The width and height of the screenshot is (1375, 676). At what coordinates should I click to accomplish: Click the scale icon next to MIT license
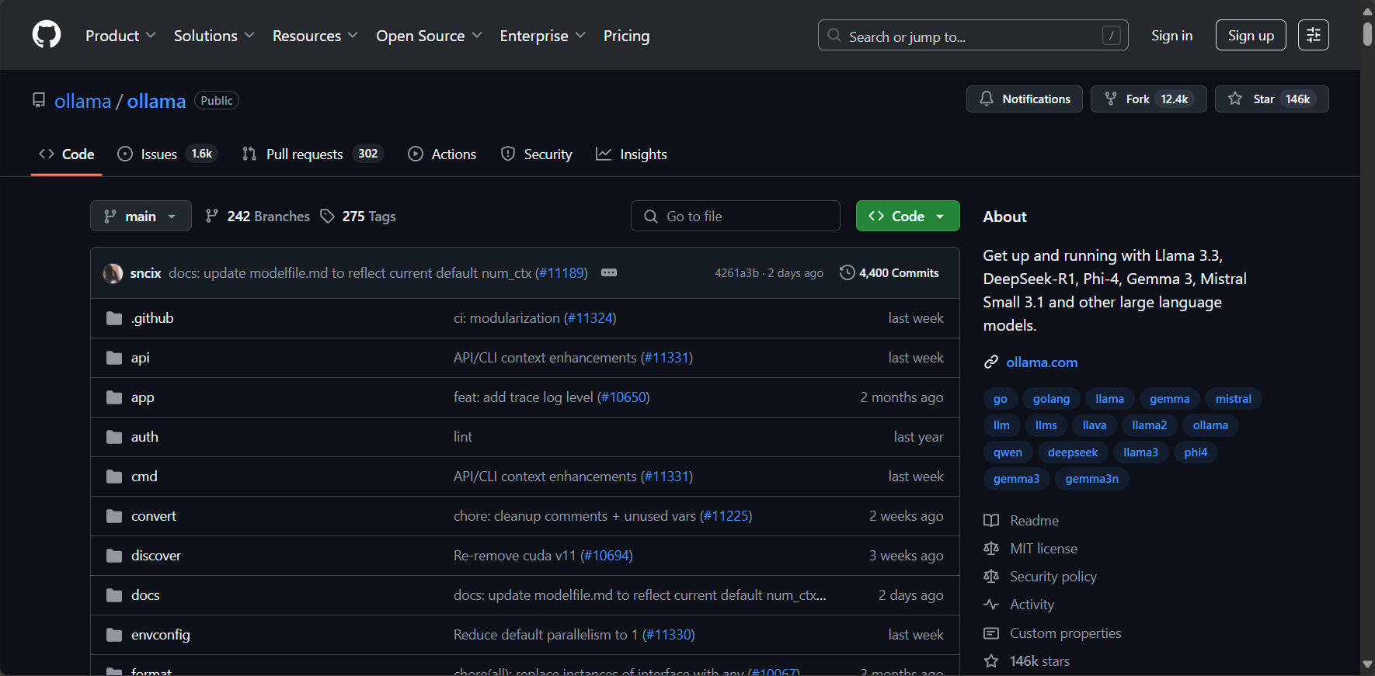point(991,549)
